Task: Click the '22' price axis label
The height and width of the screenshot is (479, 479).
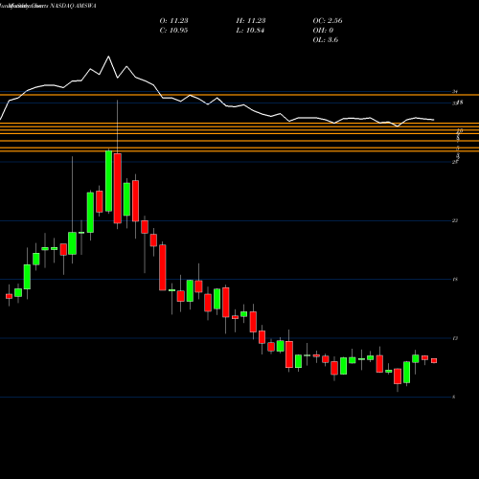Action: coord(455,220)
